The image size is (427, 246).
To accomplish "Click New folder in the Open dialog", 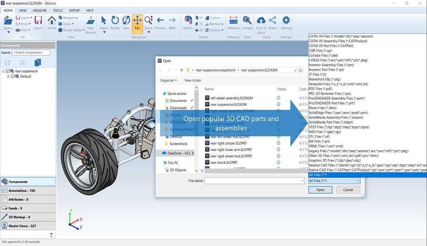I will 193,81.
